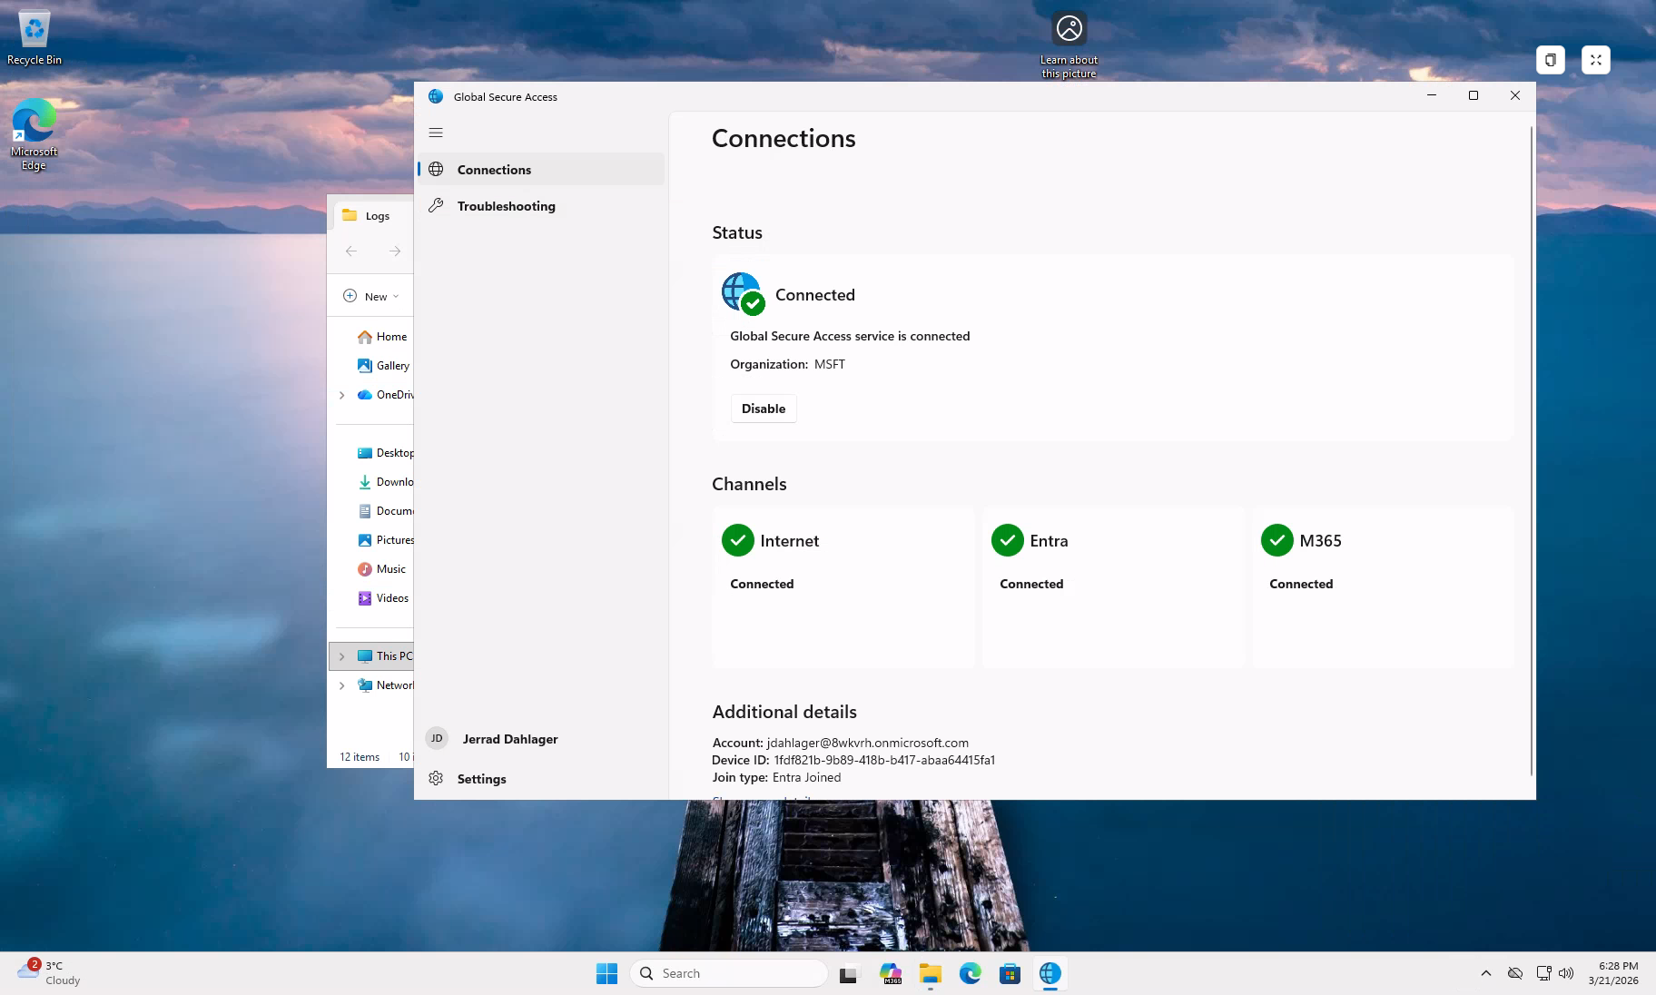Switch to the Troubleshooting page

tap(506, 206)
